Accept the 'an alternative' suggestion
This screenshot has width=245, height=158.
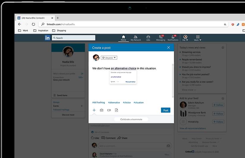(116, 77)
